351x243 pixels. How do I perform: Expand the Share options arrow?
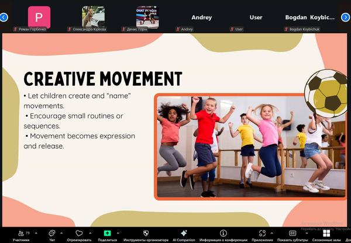coord(118,232)
